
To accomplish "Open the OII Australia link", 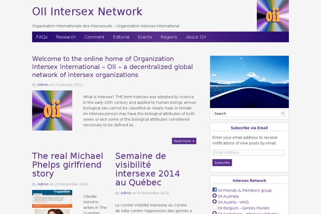I will [x=228, y=196].
